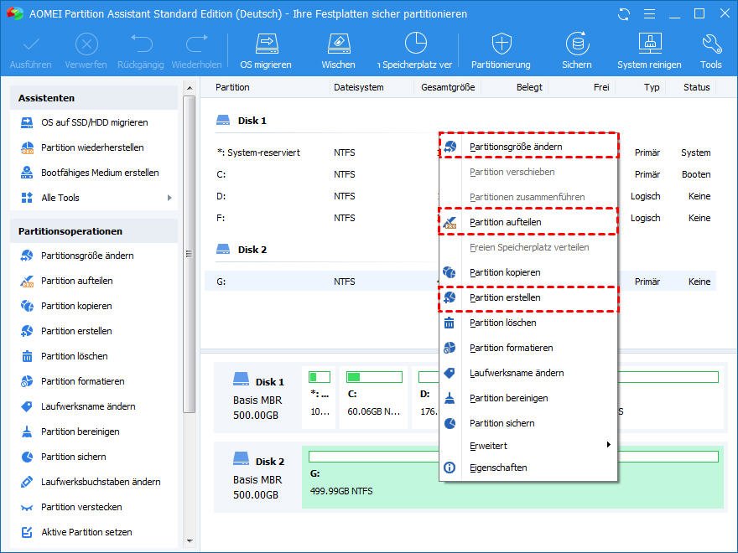
Task: Open Eigenschaften in context menu
Action: coord(528,468)
